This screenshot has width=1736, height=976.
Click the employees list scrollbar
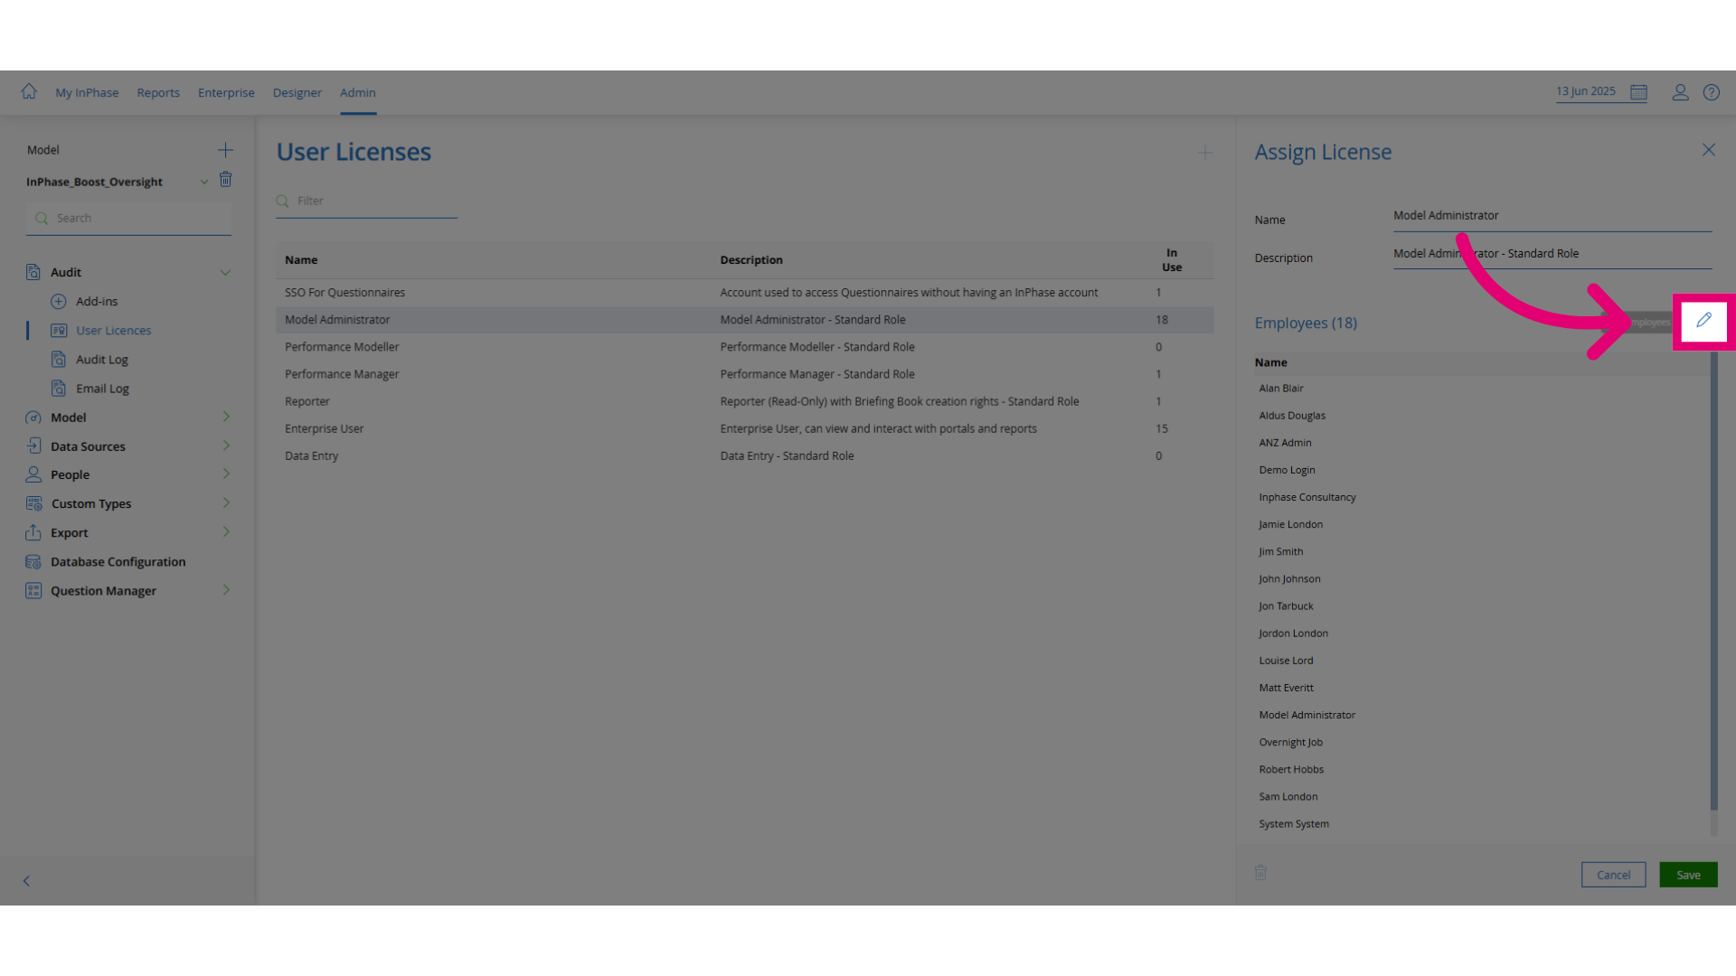1713,580
